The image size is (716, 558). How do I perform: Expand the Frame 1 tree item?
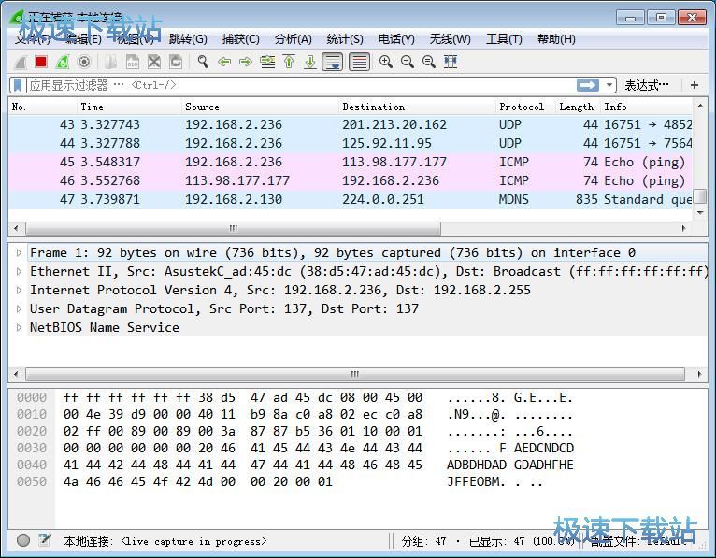pyautogui.click(x=19, y=252)
